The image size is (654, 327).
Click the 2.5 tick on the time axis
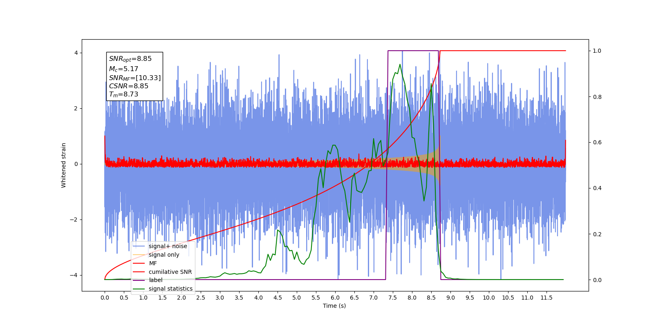pos(201,298)
